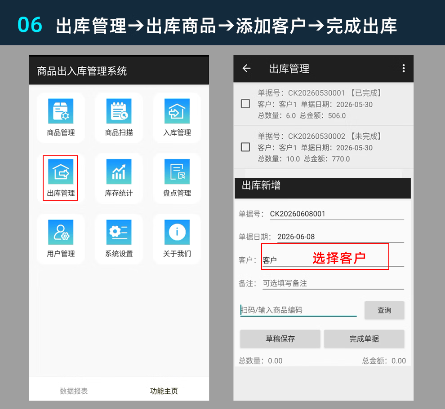The height and width of the screenshot is (409, 445).
Task: Open the 库存统计 chart icon
Action: coord(119,172)
